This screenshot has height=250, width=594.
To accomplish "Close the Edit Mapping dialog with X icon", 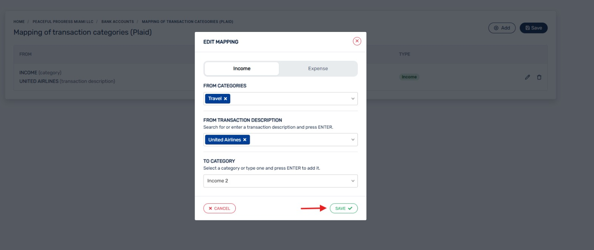I will [x=357, y=41].
